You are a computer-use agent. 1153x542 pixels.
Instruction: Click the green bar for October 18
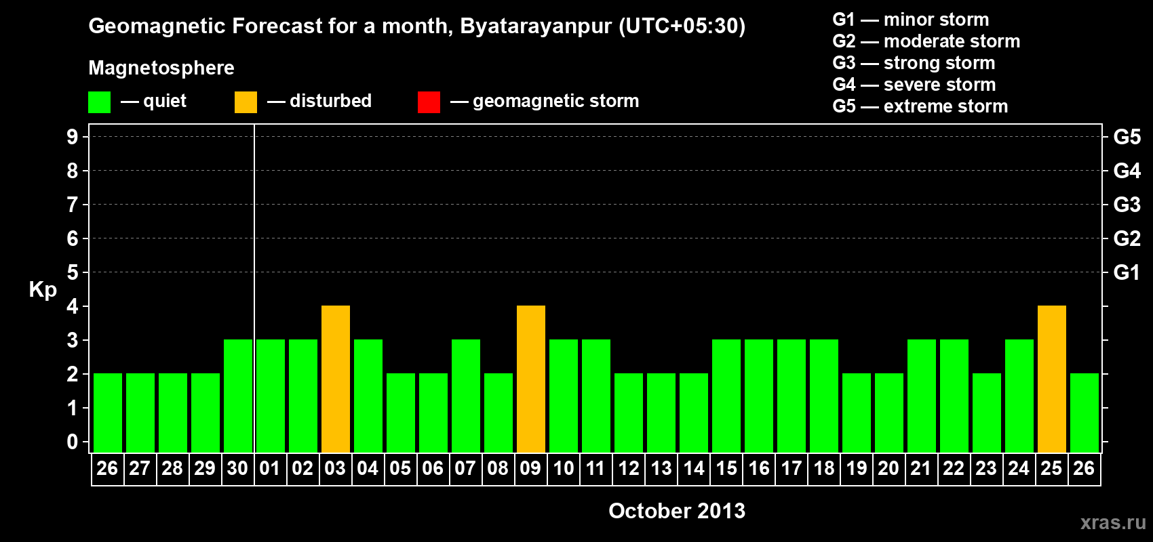click(824, 396)
